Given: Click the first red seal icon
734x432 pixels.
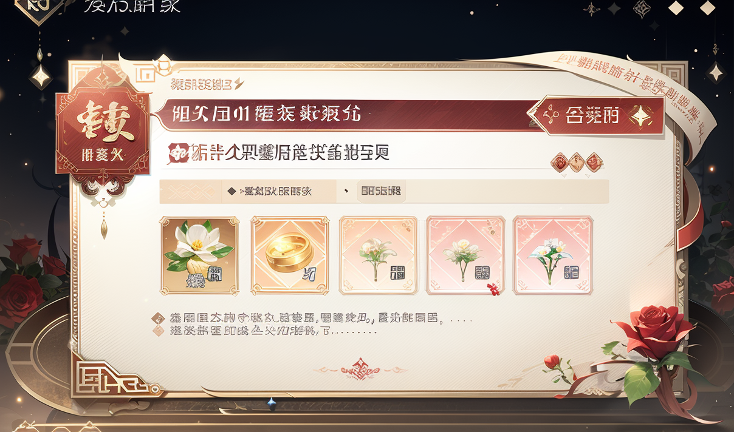Looking at the screenshot, I should [558, 163].
